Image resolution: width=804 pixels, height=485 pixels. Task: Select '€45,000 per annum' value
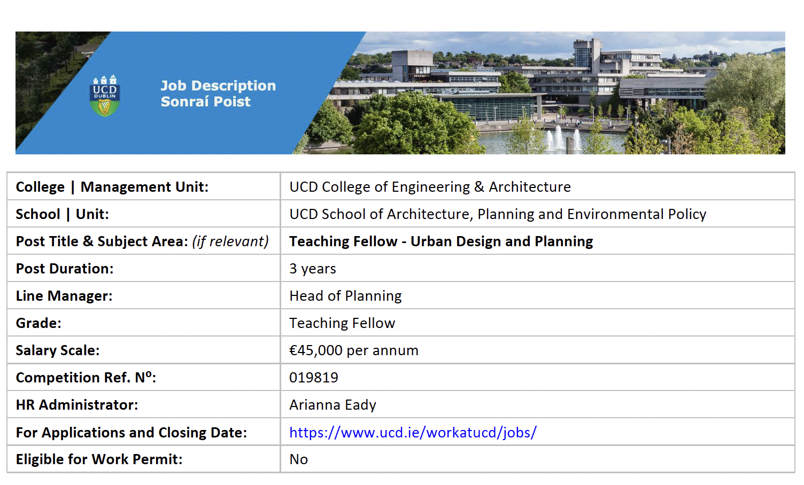[354, 350]
